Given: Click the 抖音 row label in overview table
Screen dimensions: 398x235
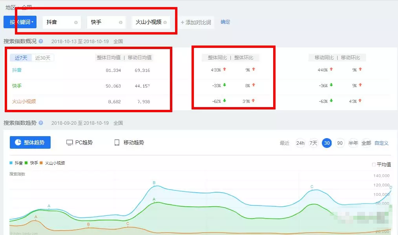Looking at the screenshot, I should coord(17,70).
